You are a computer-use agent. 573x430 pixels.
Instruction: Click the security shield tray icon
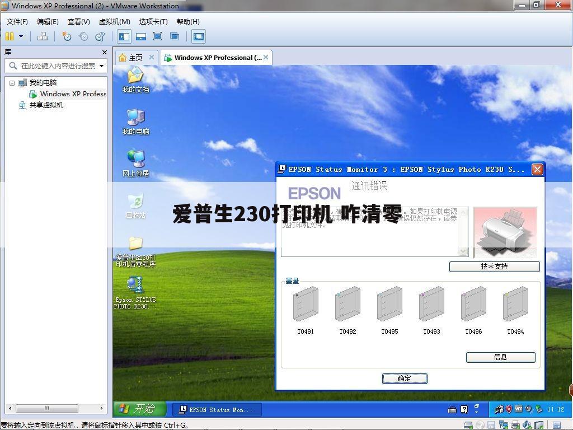509,409
